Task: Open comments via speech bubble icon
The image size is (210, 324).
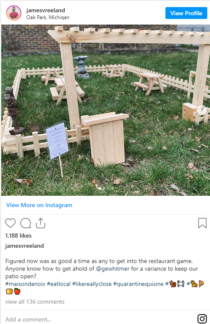Action: 25,223
